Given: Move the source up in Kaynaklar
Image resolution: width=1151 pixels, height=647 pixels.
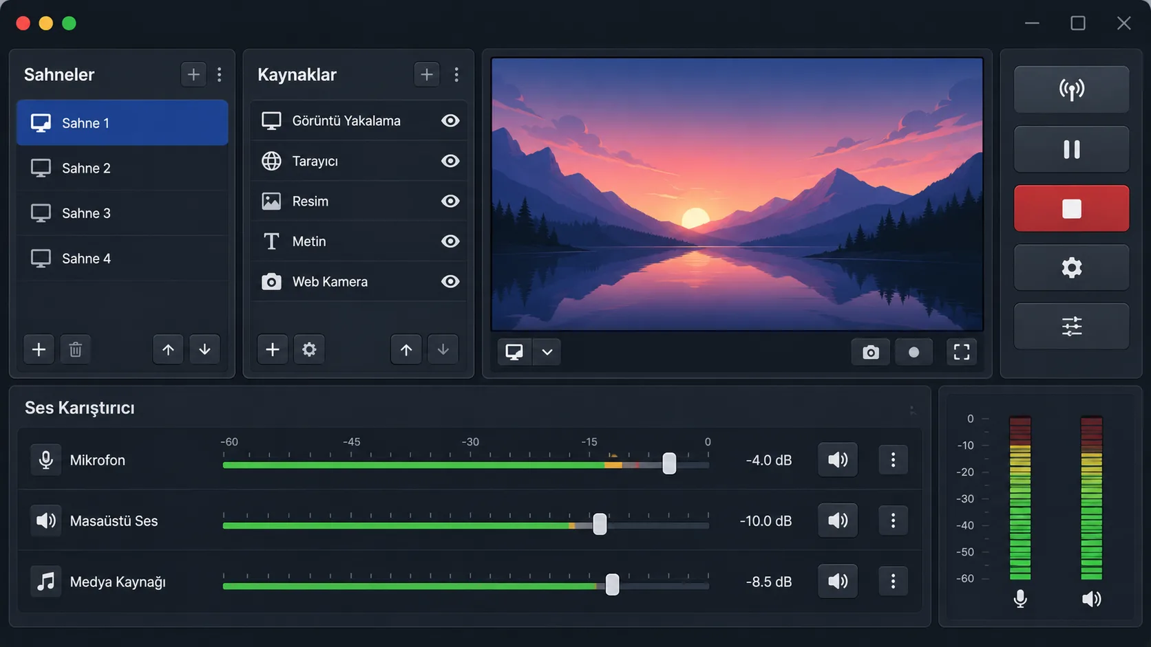Looking at the screenshot, I should click(406, 349).
